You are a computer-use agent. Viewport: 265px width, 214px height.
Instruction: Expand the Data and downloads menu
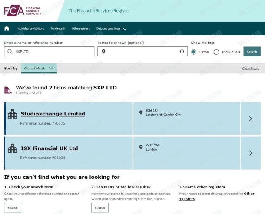coord(112,29)
